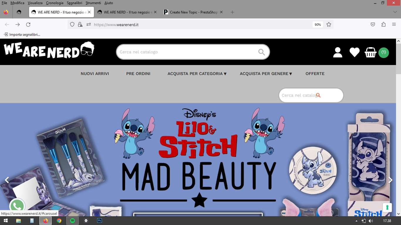This screenshot has width=401, height=225.
Task: Open the Extensions puzzle icon
Action: (383, 25)
